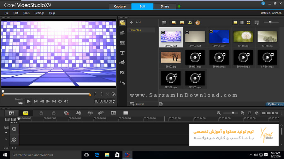Switch to Timeline view

[26, 113]
